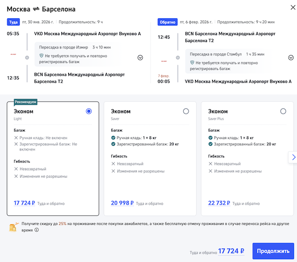Viewport: 297px width, 262px height.
Task: Click the 17 724 ₽ total price link
Action: coord(231,251)
